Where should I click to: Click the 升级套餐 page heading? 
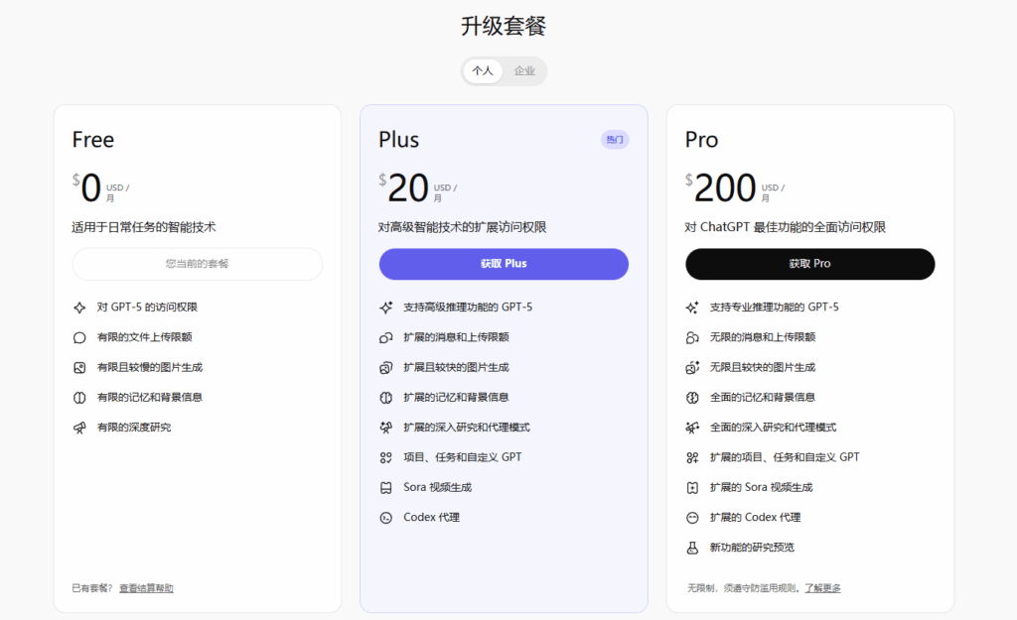click(x=504, y=26)
